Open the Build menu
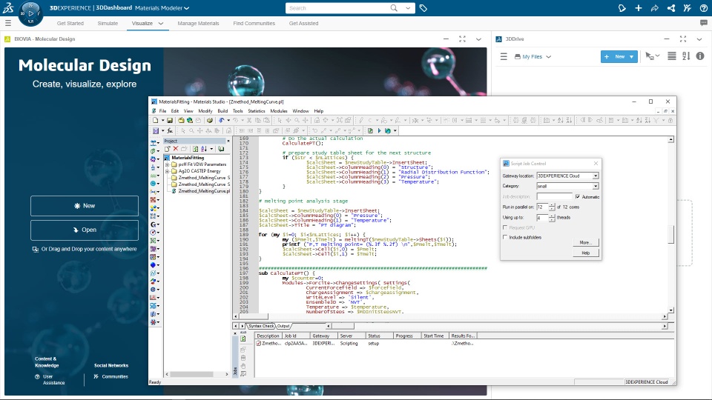 tap(222, 111)
